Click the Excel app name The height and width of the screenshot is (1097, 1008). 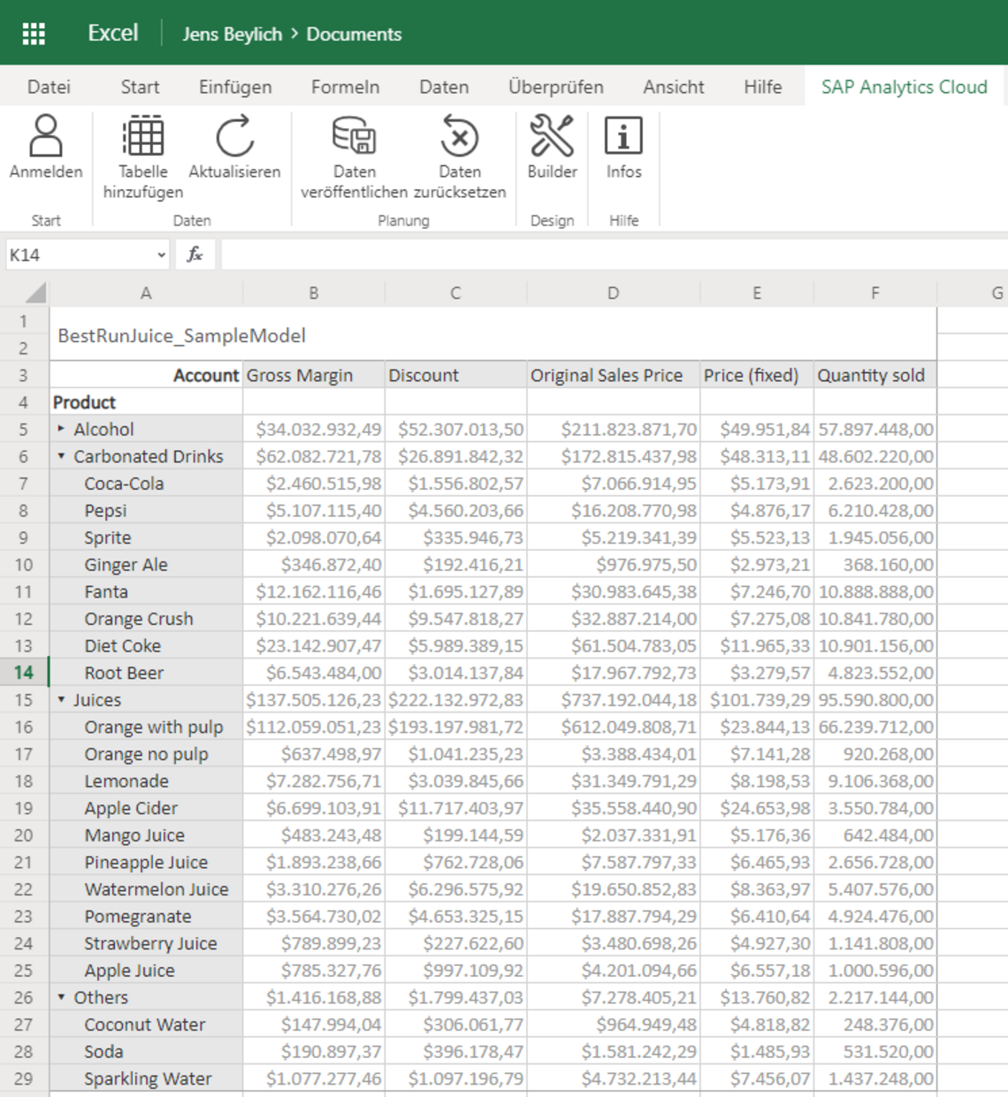point(113,33)
